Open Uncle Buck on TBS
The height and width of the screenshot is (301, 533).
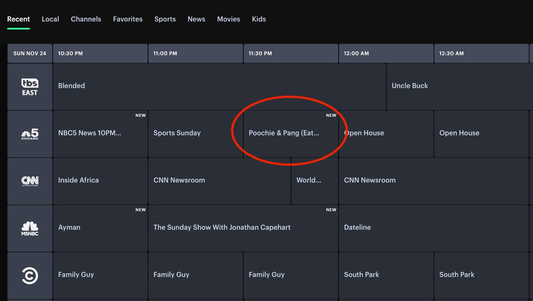click(x=460, y=87)
